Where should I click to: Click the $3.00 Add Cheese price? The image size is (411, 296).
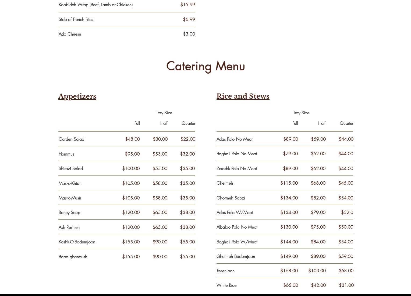(x=189, y=34)
